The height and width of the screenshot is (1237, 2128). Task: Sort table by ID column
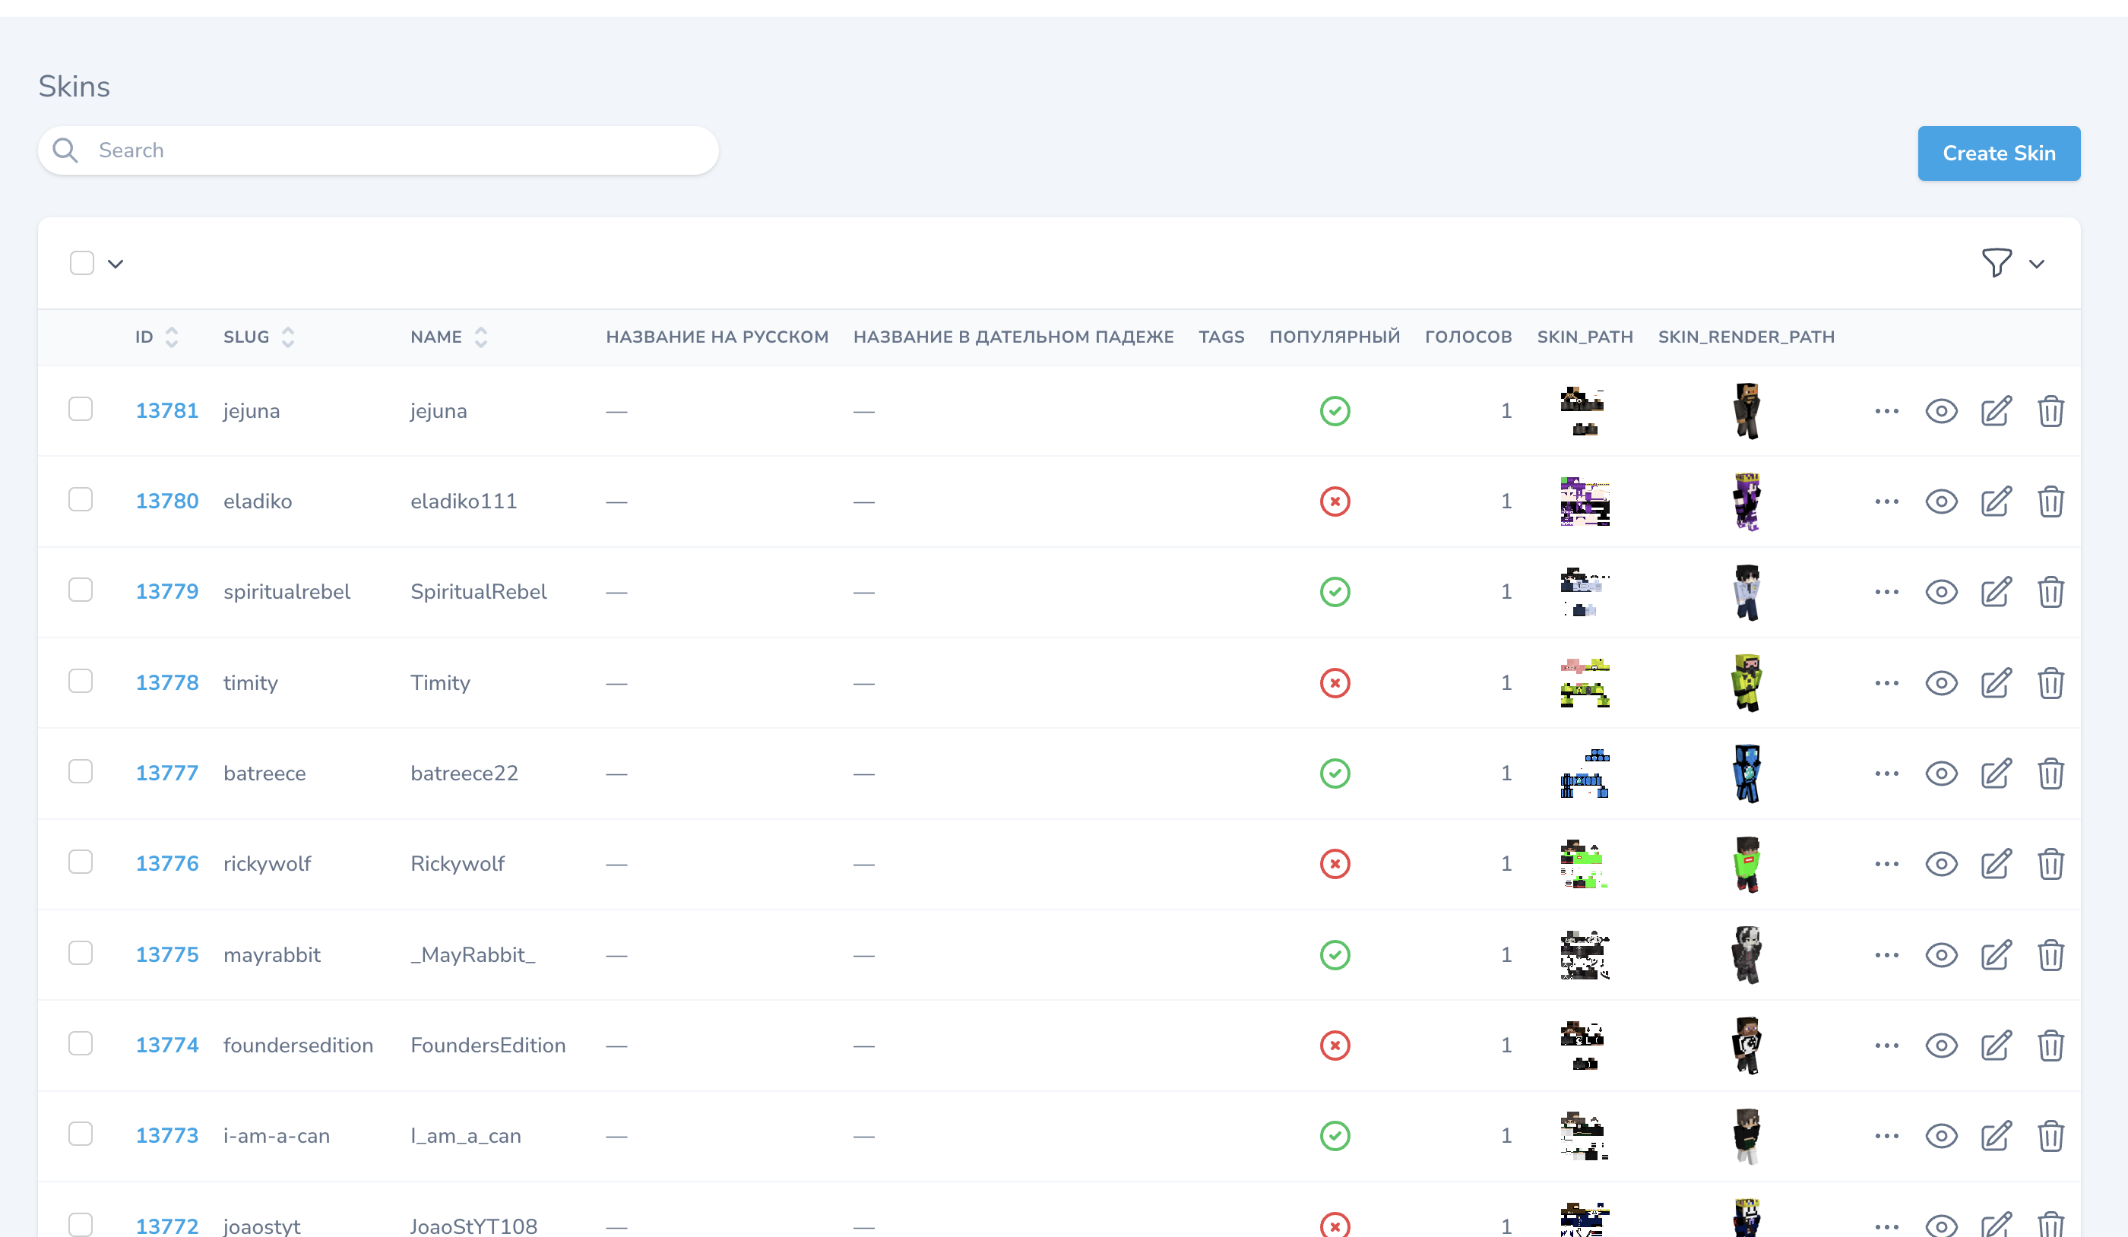click(x=157, y=337)
